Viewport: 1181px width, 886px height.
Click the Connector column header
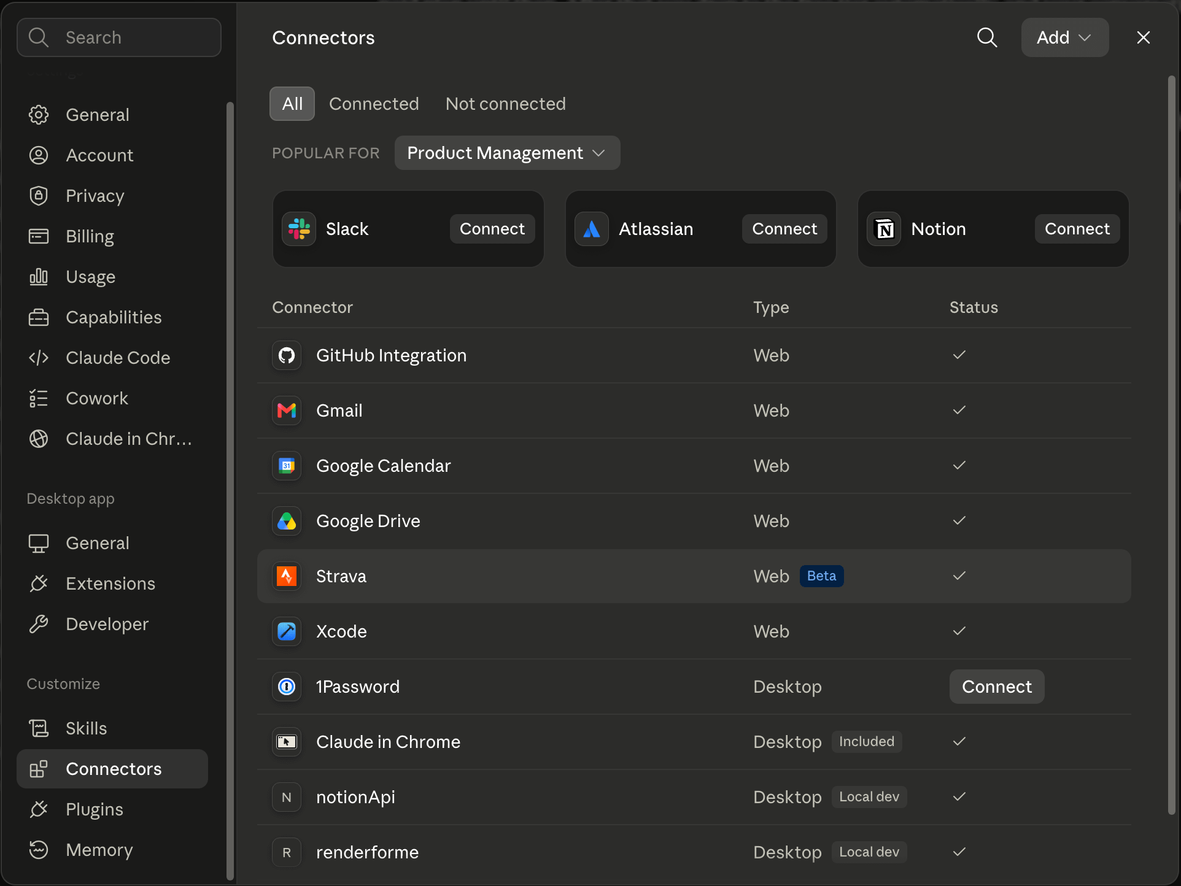[x=312, y=307]
